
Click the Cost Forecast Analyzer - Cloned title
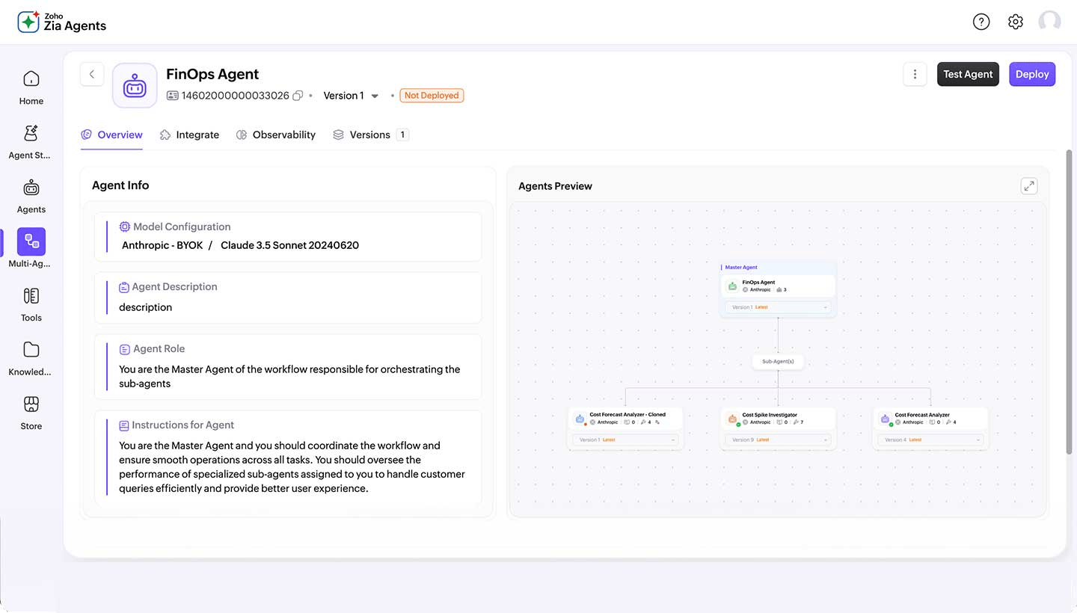click(x=628, y=415)
